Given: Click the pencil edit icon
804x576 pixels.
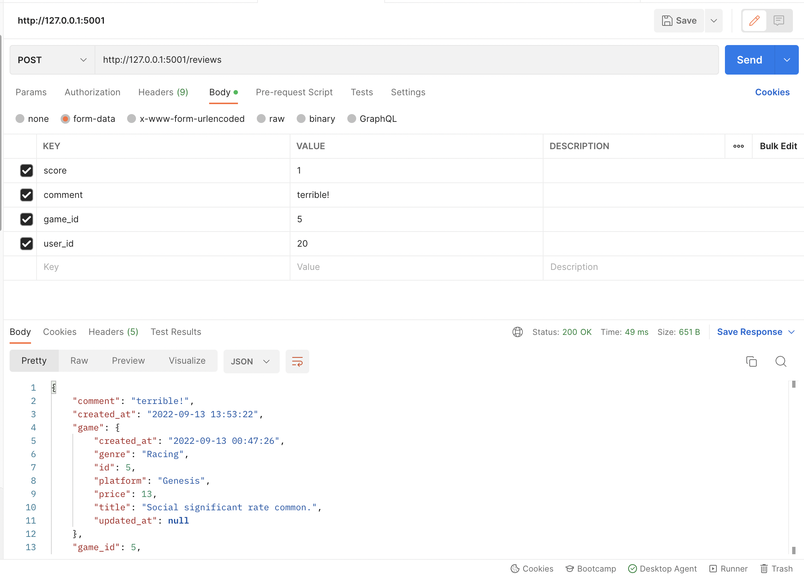Looking at the screenshot, I should click(x=754, y=21).
